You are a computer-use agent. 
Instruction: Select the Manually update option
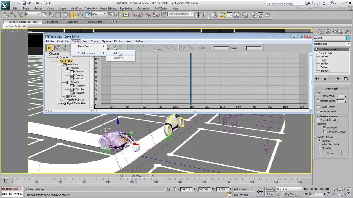click(x=320, y=148)
